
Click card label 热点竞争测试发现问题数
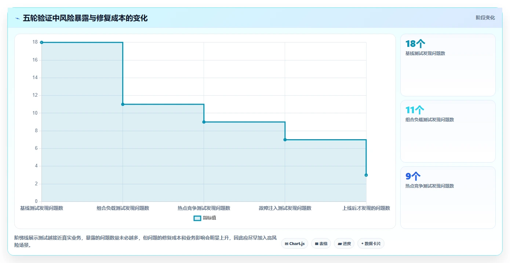[430, 186]
